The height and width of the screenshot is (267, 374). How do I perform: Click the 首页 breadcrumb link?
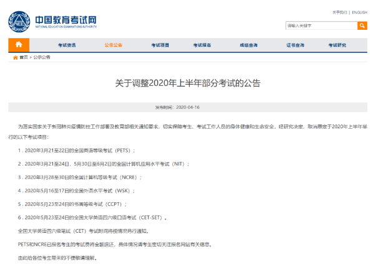pyautogui.click(x=24, y=57)
